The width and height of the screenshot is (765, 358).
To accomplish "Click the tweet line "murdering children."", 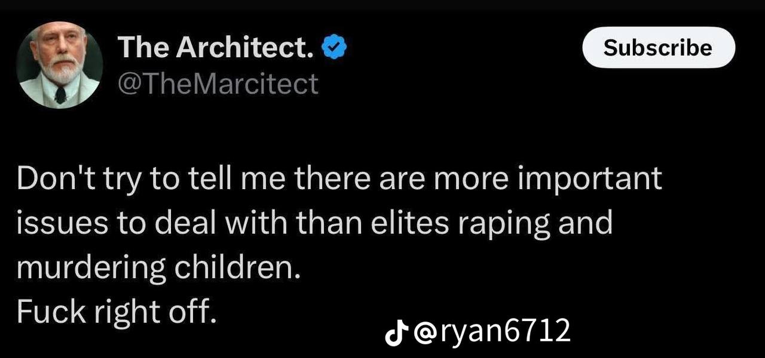I will click(x=158, y=267).
